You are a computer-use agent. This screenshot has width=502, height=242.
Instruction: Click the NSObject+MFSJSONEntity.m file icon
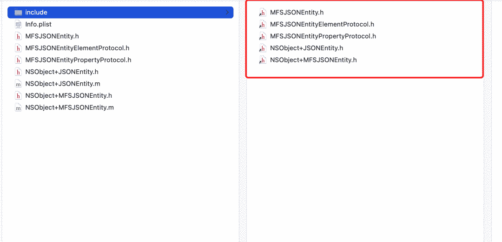coord(19,108)
